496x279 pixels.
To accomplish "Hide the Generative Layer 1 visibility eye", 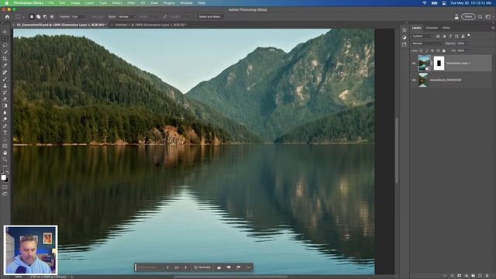I will tap(414, 64).
